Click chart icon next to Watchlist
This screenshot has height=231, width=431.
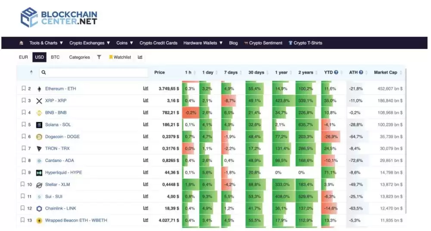140,57
